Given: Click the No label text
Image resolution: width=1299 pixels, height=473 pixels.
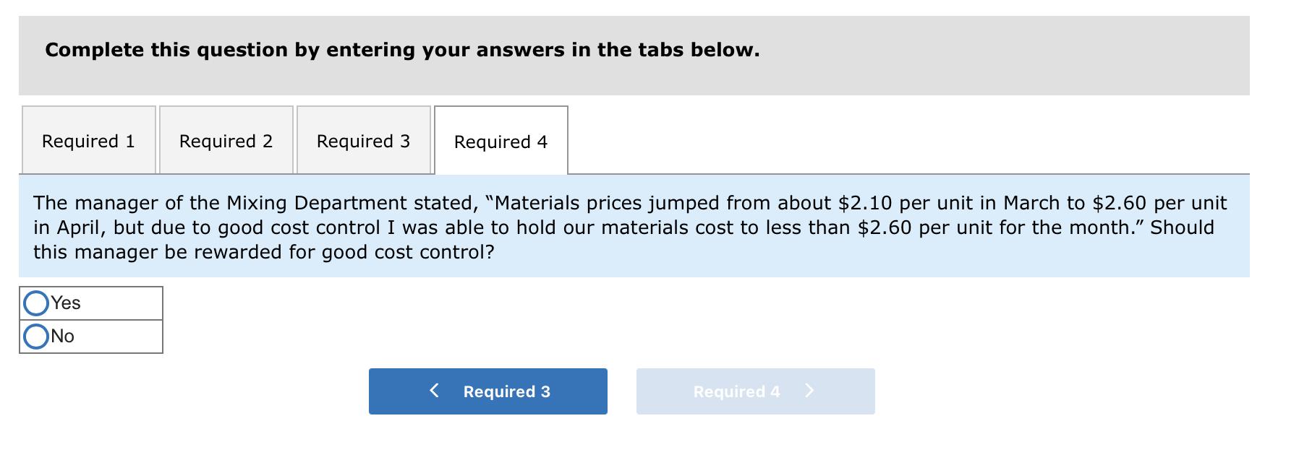Looking at the screenshot, I should point(63,336).
